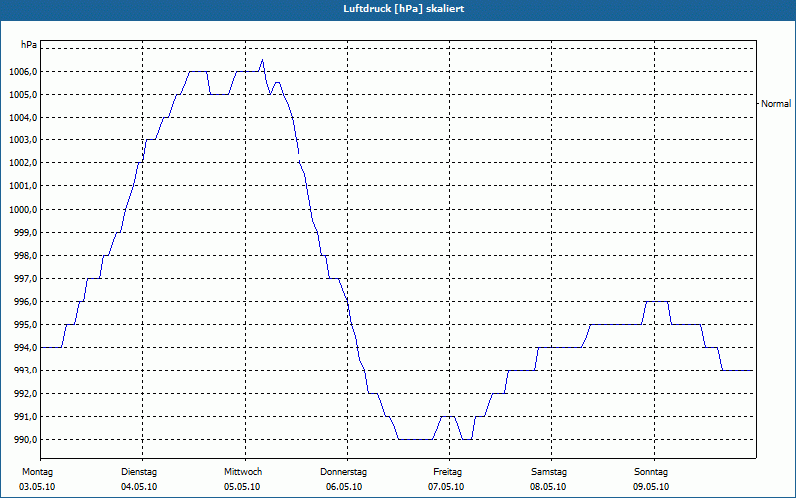Select the 1001,0 y-axis value

coord(23,186)
